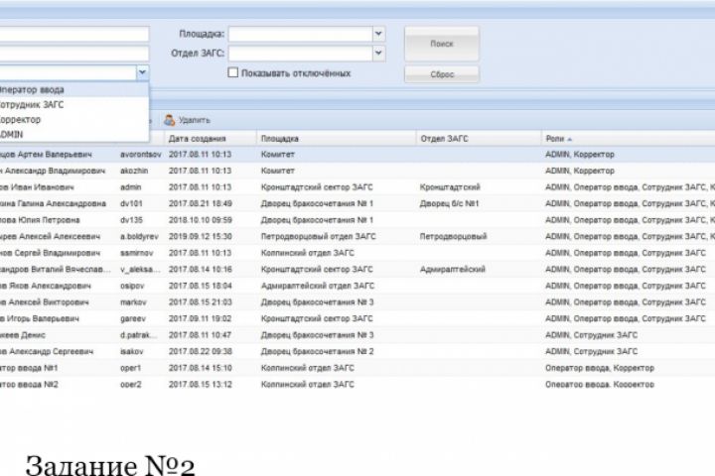Click date 2019.09.12 15:30
This screenshot has height=476, width=715.
click(201, 236)
